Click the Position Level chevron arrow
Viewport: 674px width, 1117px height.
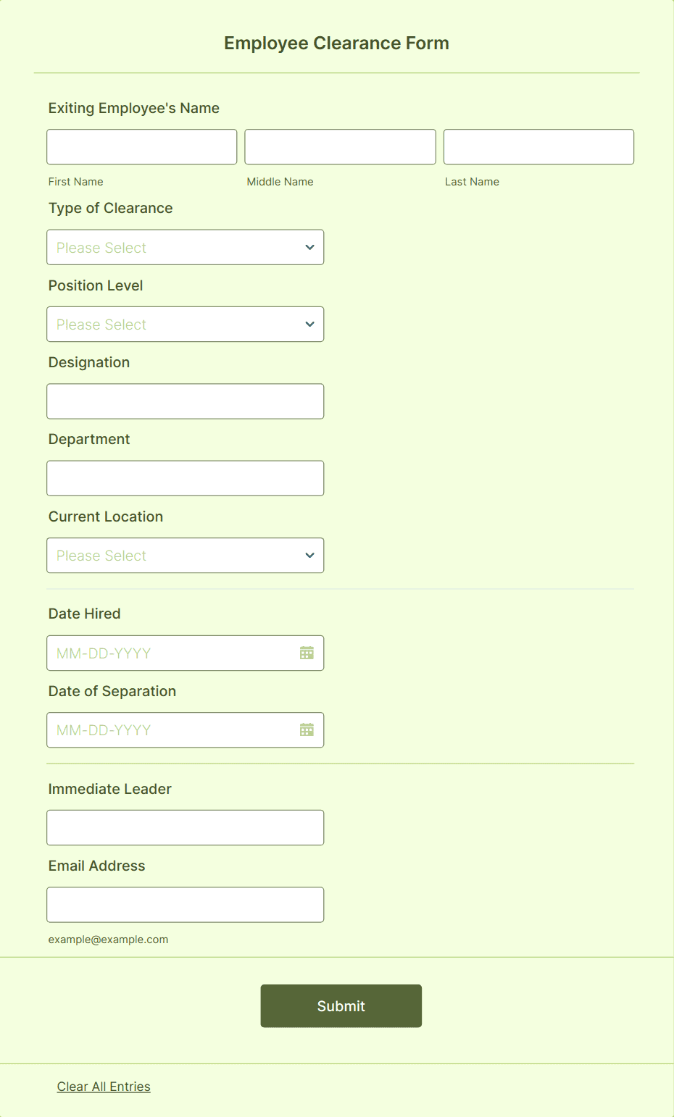[x=309, y=324]
